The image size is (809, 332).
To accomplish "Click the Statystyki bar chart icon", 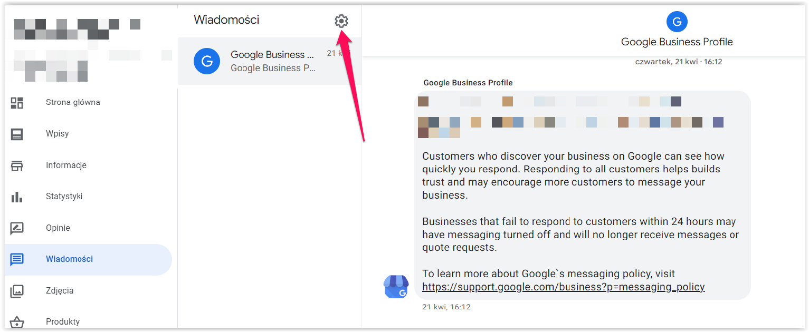I will 17,197.
